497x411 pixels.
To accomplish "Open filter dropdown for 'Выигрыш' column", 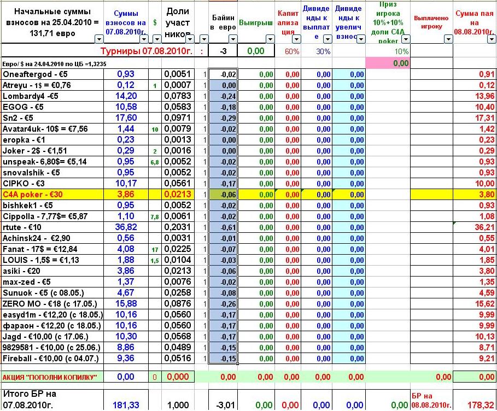I will 270,39.
